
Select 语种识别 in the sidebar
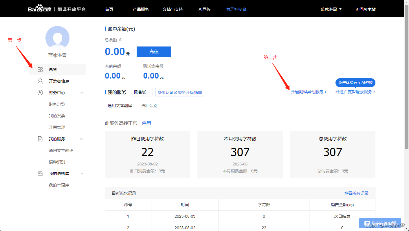(x=57, y=162)
